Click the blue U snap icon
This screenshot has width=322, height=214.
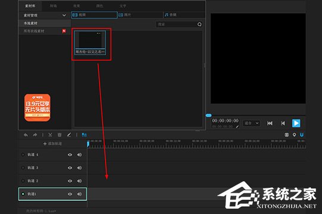click(302, 135)
